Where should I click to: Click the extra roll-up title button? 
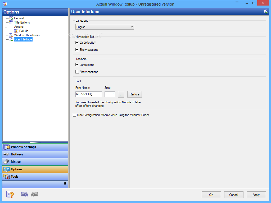click(237, 2)
